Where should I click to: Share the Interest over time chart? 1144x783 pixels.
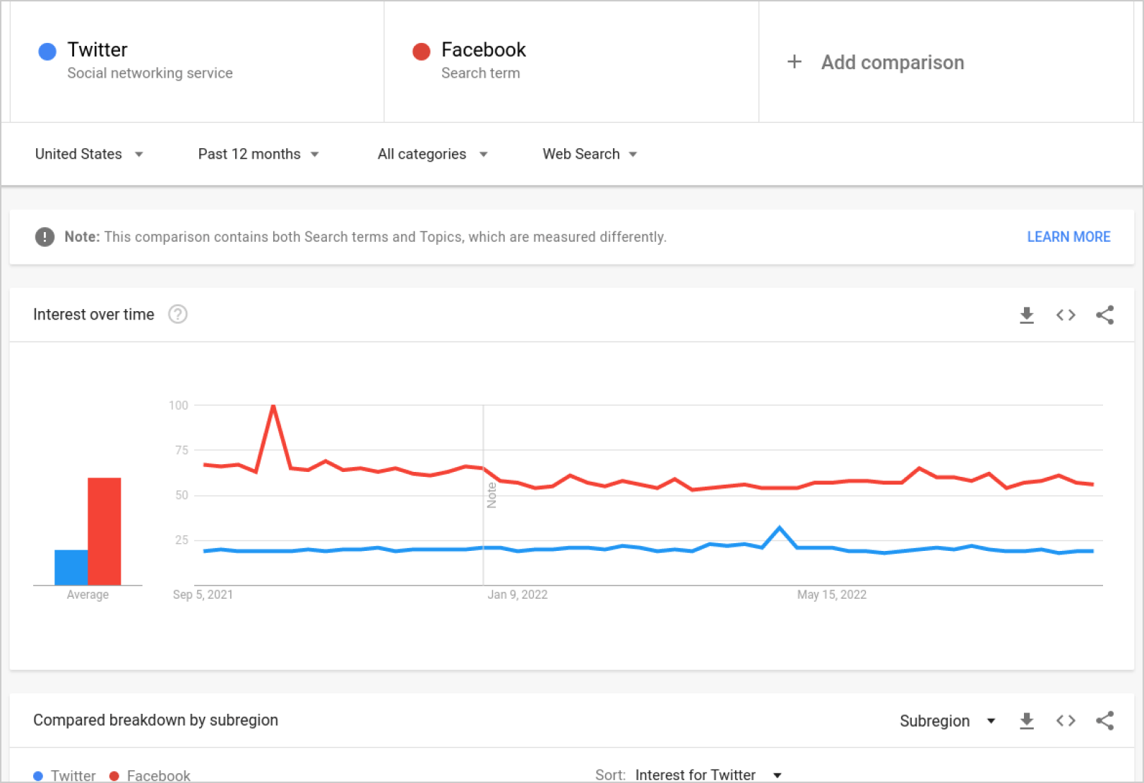coord(1104,315)
